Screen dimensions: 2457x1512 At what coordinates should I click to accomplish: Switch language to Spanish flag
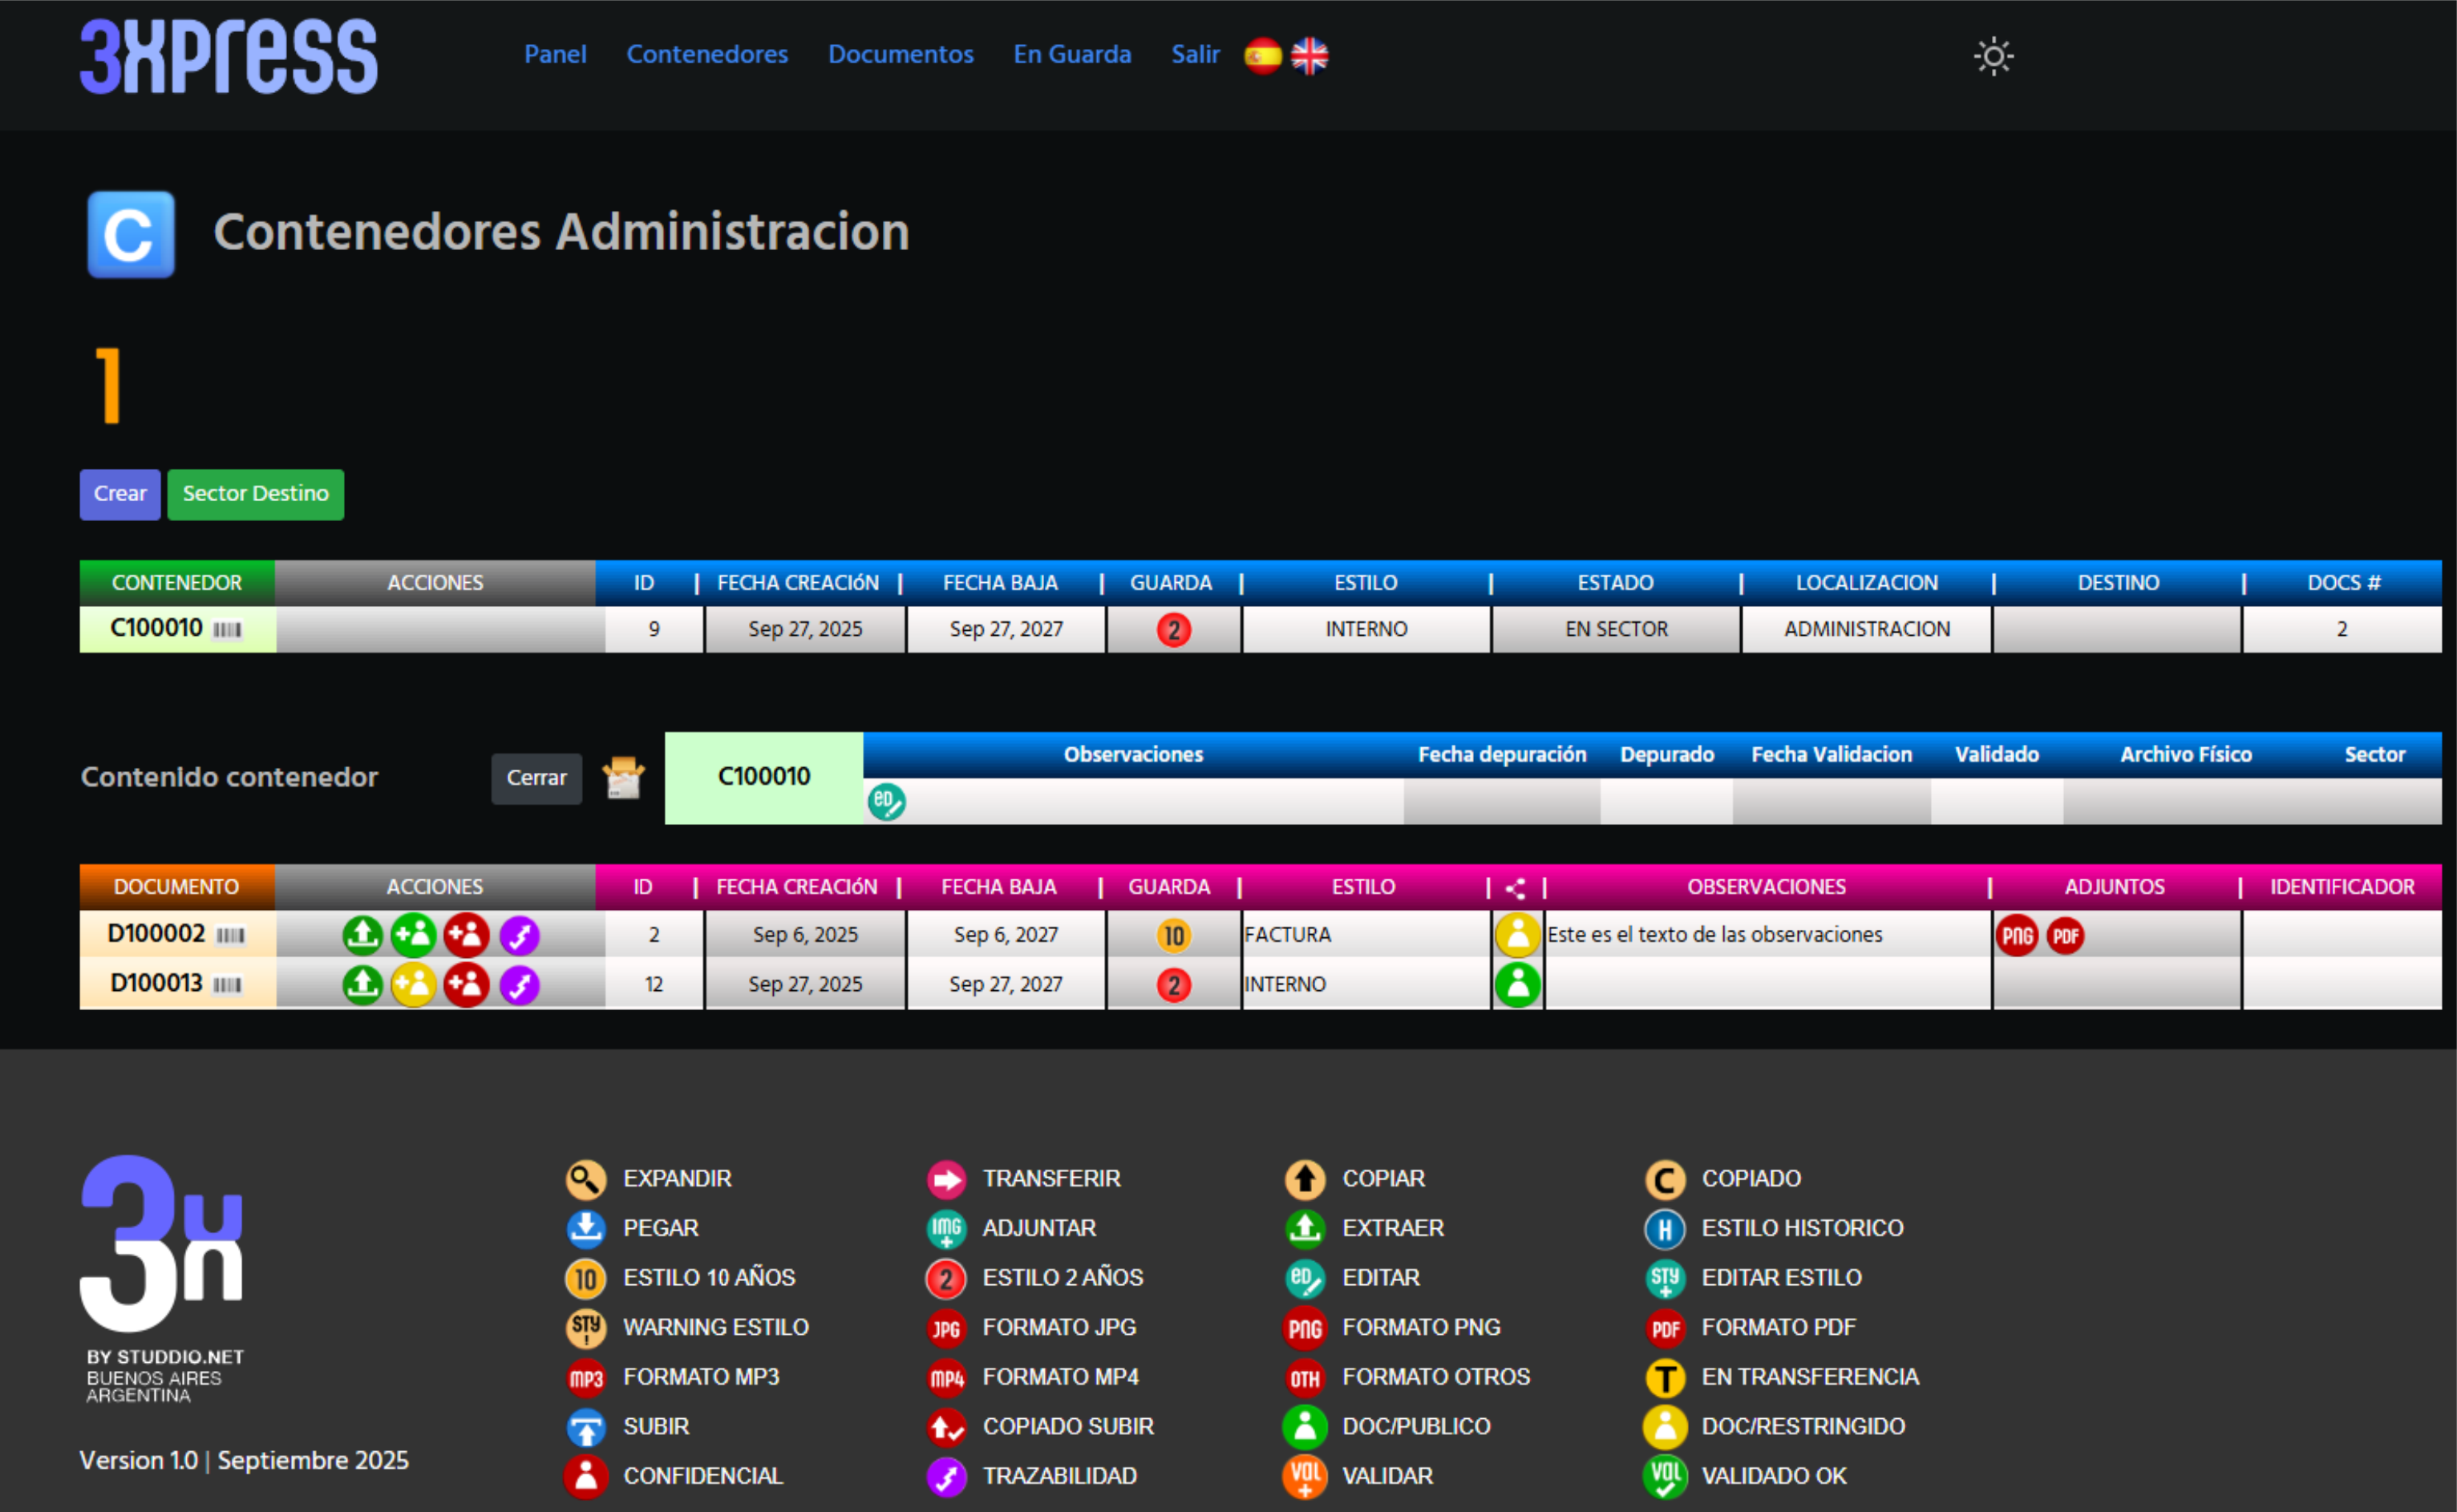pos(1262,56)
